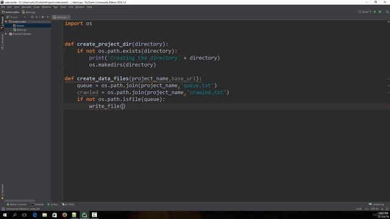
Task: Open Task View on the taskbar
Action: 24,215
